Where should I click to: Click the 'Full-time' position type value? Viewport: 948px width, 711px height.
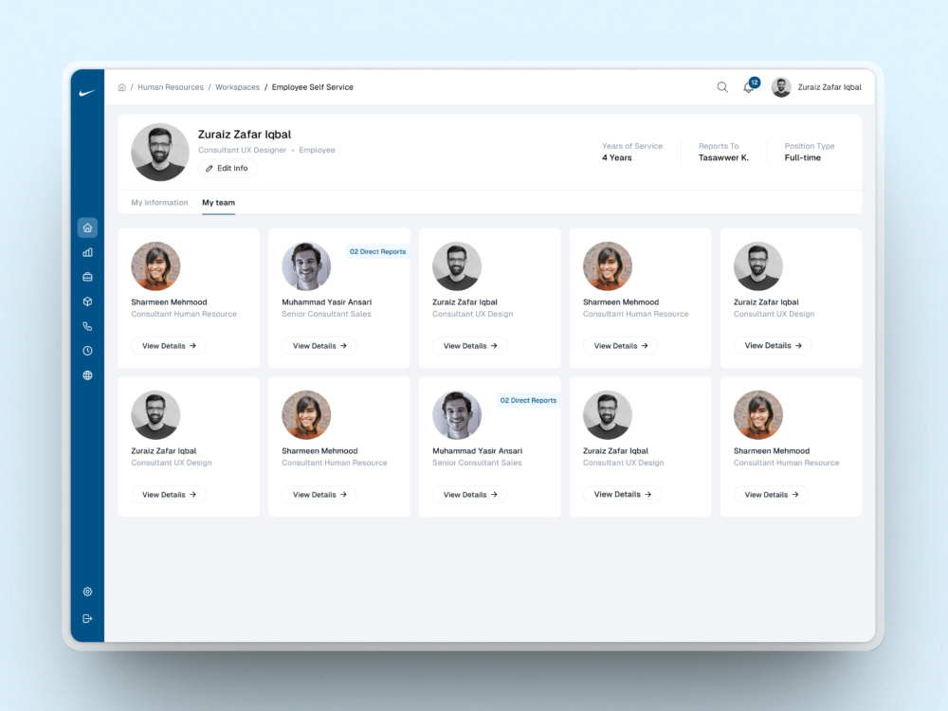tap(803, 157)
